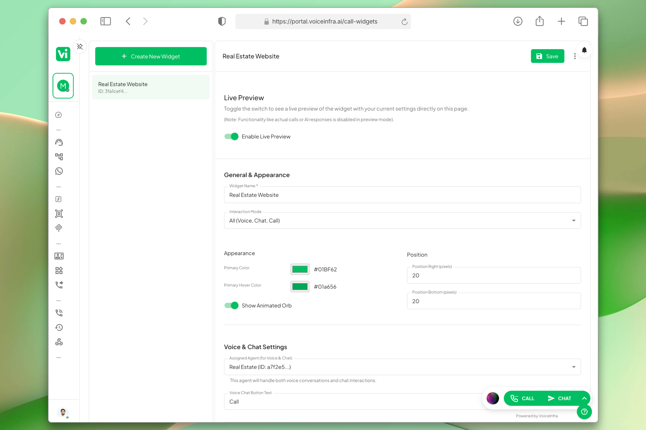646x430 pixels.
Task: Open the phone calls icon in sidebar
Action: click(59, 313)
